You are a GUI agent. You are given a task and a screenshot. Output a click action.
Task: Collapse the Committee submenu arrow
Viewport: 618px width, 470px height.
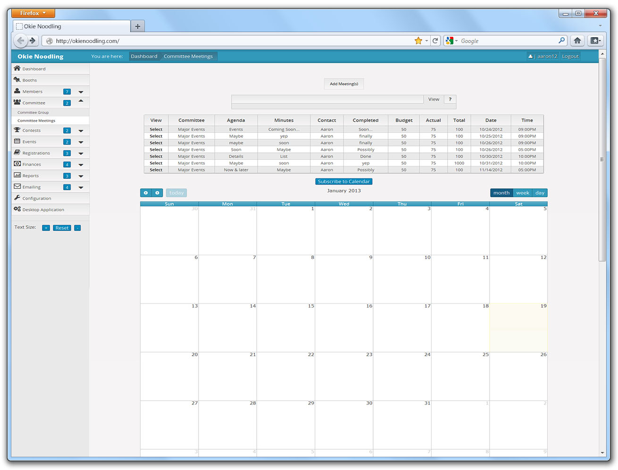tap(81, 101)
